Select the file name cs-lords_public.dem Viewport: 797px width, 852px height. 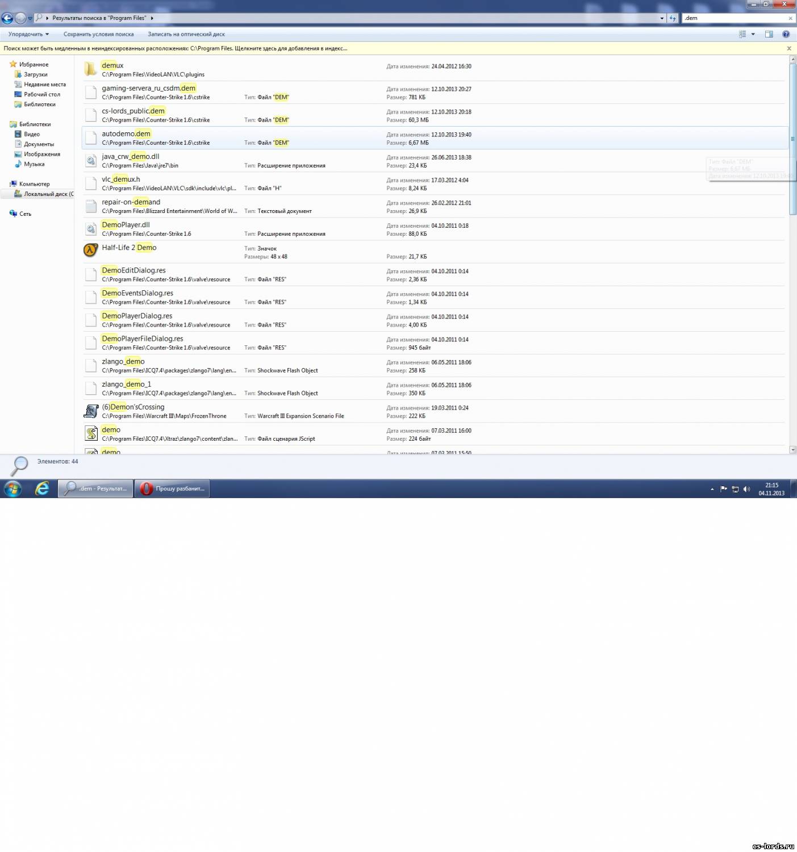[x=133, y=111]
